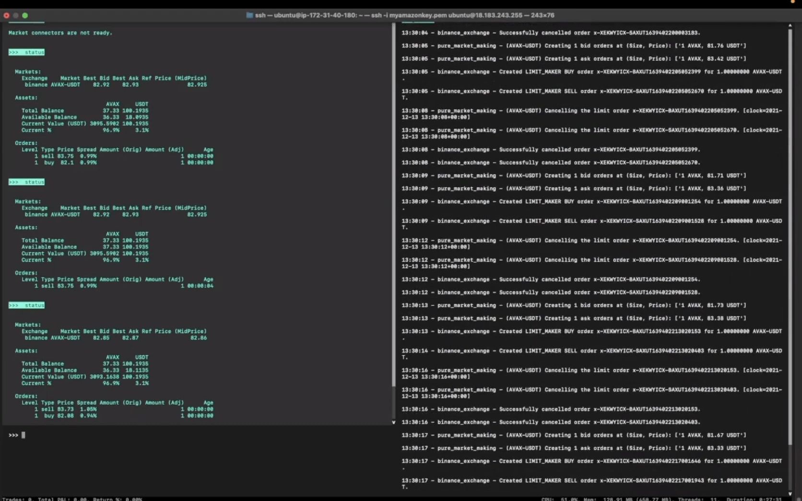
Task: Click the log line with bid price 81.67 USDT
Action: (574, 435)
